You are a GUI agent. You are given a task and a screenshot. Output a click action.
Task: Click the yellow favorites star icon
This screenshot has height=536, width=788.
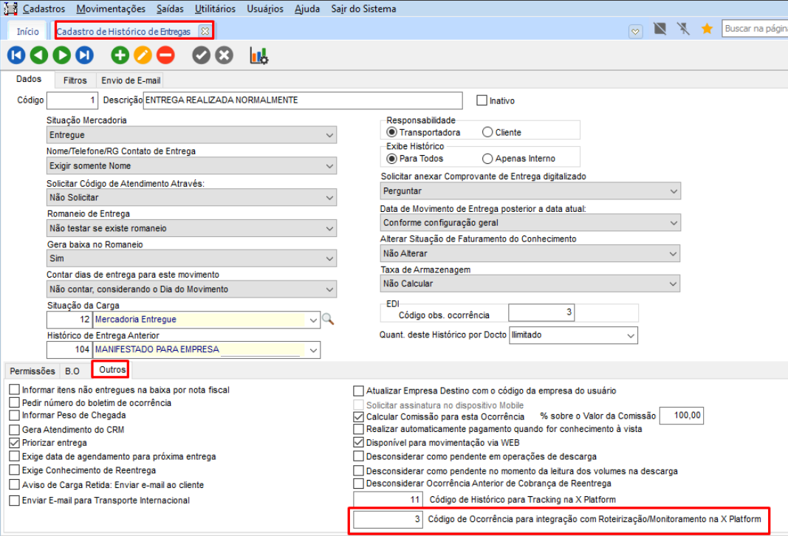click(707, 29)
